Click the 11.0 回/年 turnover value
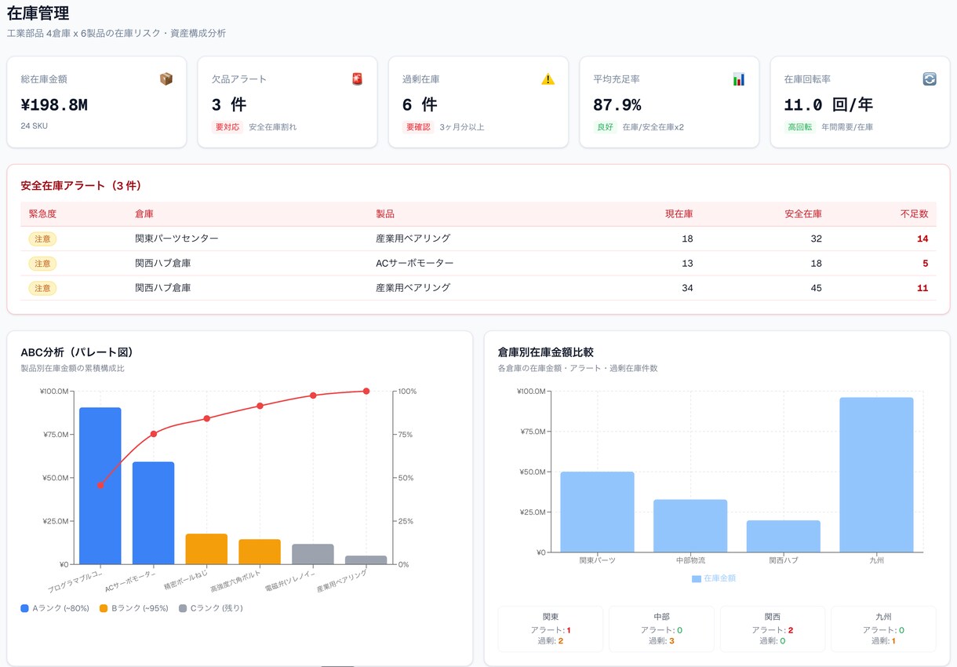This screenshot has width=957, height=667. pyautogui.click(x=828, y=105)
